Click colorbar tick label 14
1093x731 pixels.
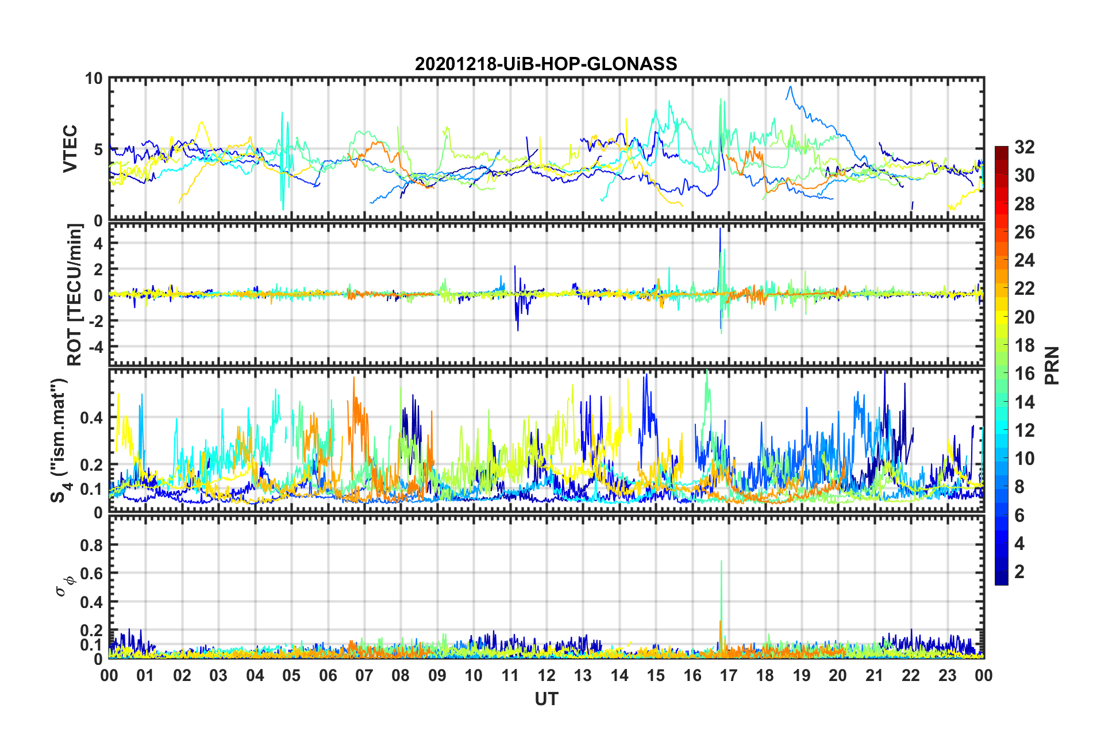(1024, 402)
